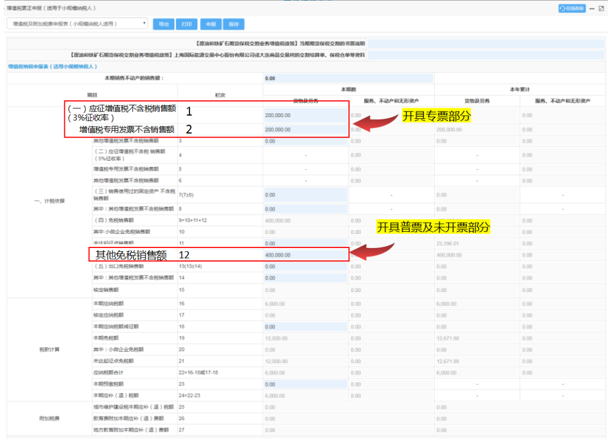Click the 本期销售不动产的销售额 value field
The image size is (609, 439).
348,78
